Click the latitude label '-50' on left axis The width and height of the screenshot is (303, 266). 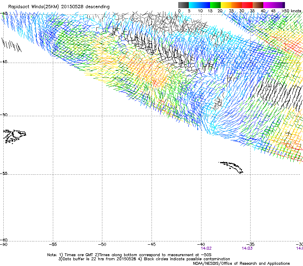click(x=4, y=115)
